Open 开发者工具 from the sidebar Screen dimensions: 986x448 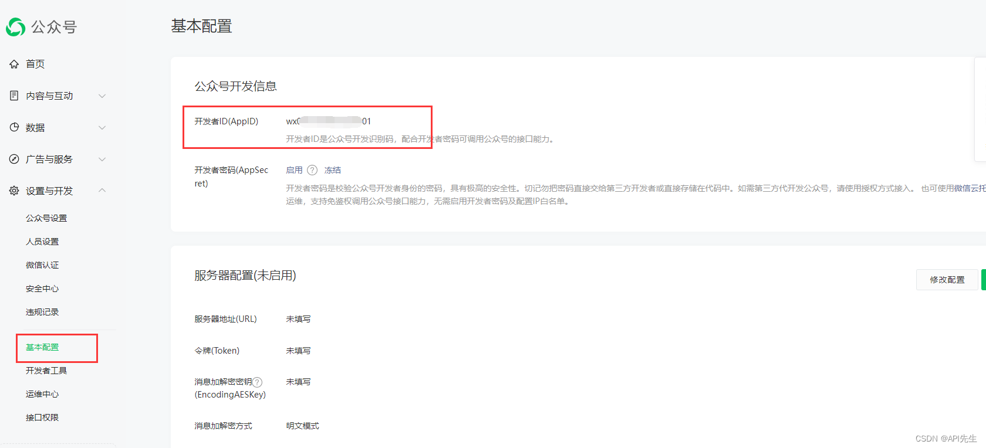(46, 371)
